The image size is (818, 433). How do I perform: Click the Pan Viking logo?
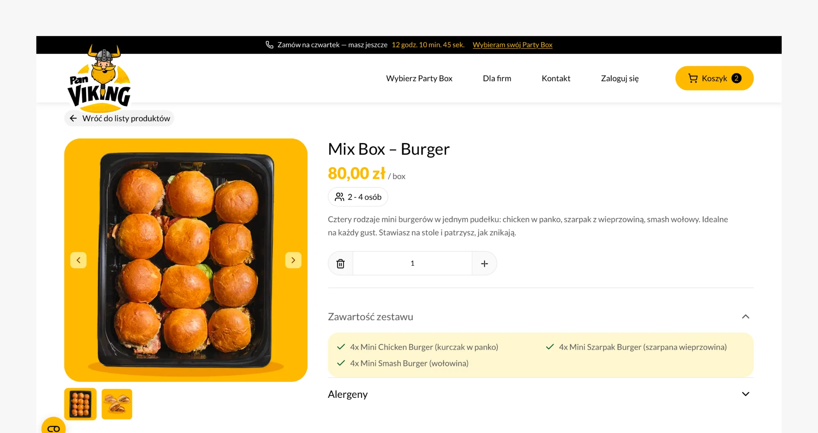pos(99,78)
